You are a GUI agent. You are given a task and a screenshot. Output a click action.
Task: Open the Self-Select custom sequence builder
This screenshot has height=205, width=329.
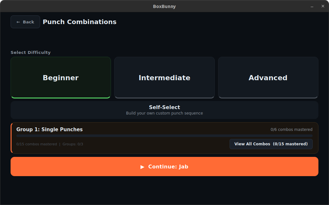pyautogui.click(x=164, y=110)
